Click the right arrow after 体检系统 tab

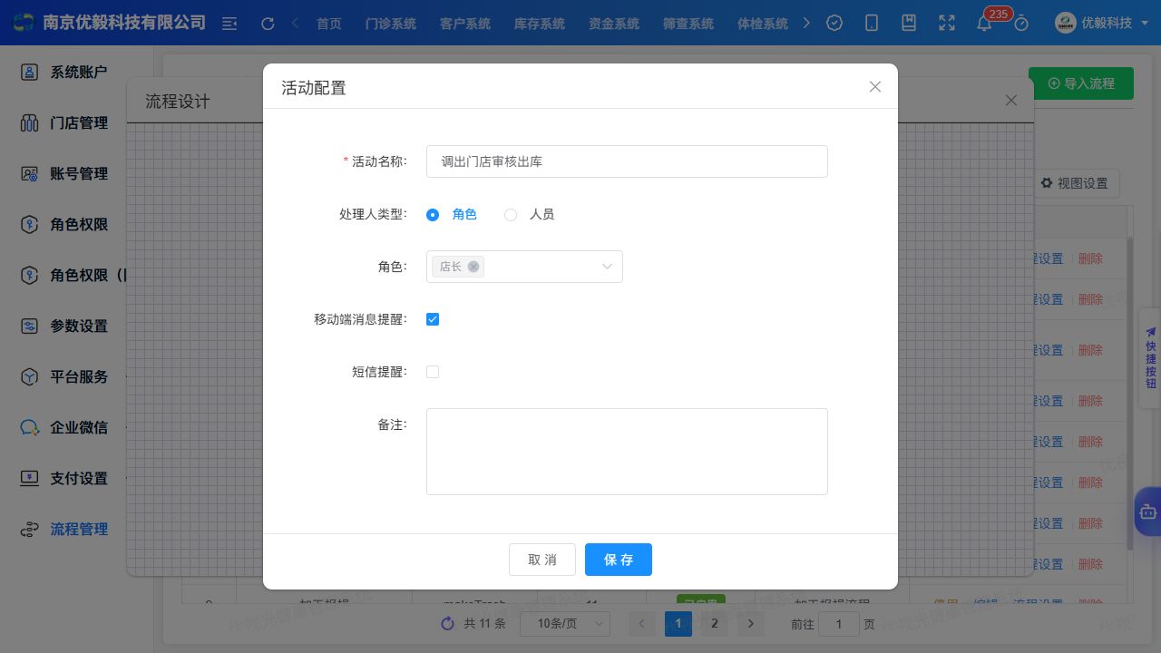pos(807,24)
